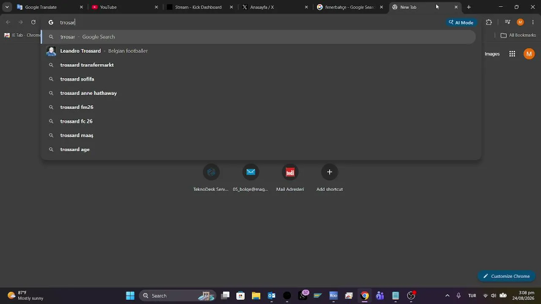Image resolution: width=541 pixels, height=304 pixels.
Task: Go back to previous page
Action: coord(8,22)
